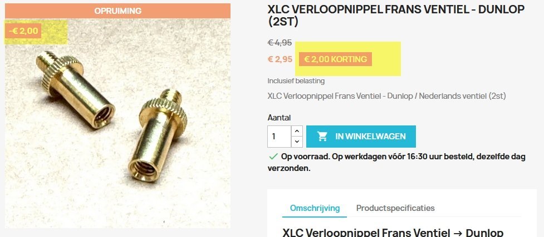The height and width of the screenshot is (237, 544).
Task: Open the Omschrijving tab
Action: click(315, 208)
